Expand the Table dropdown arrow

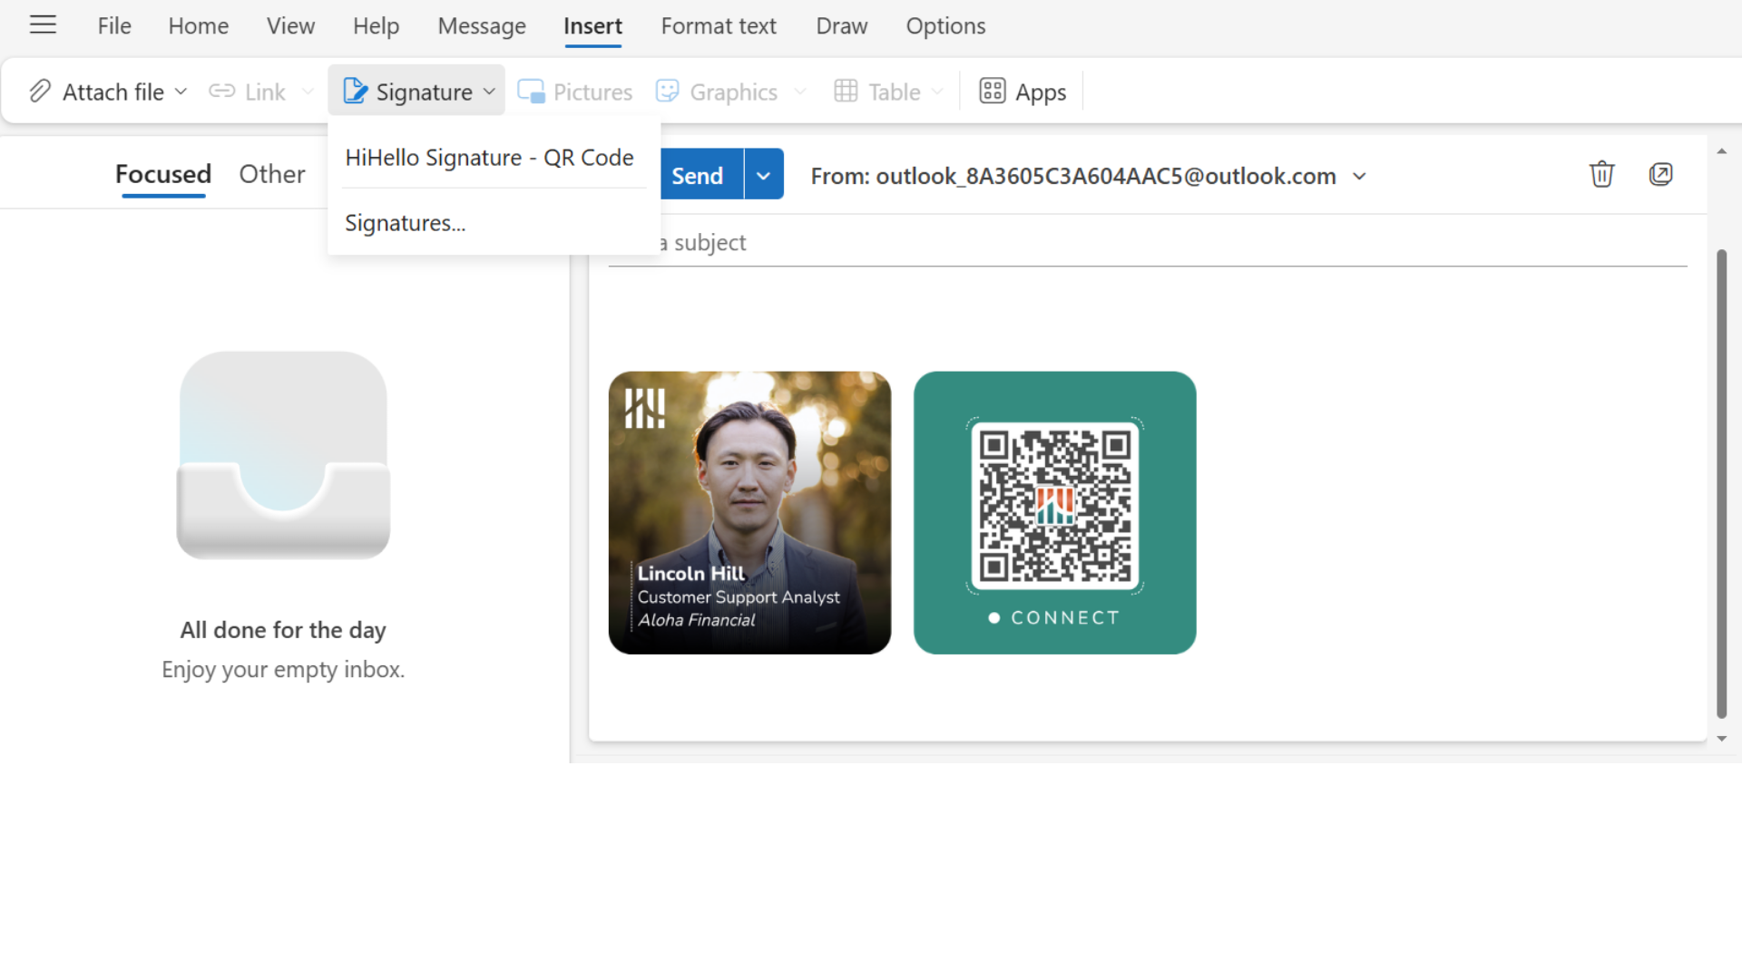click(937, 92)
